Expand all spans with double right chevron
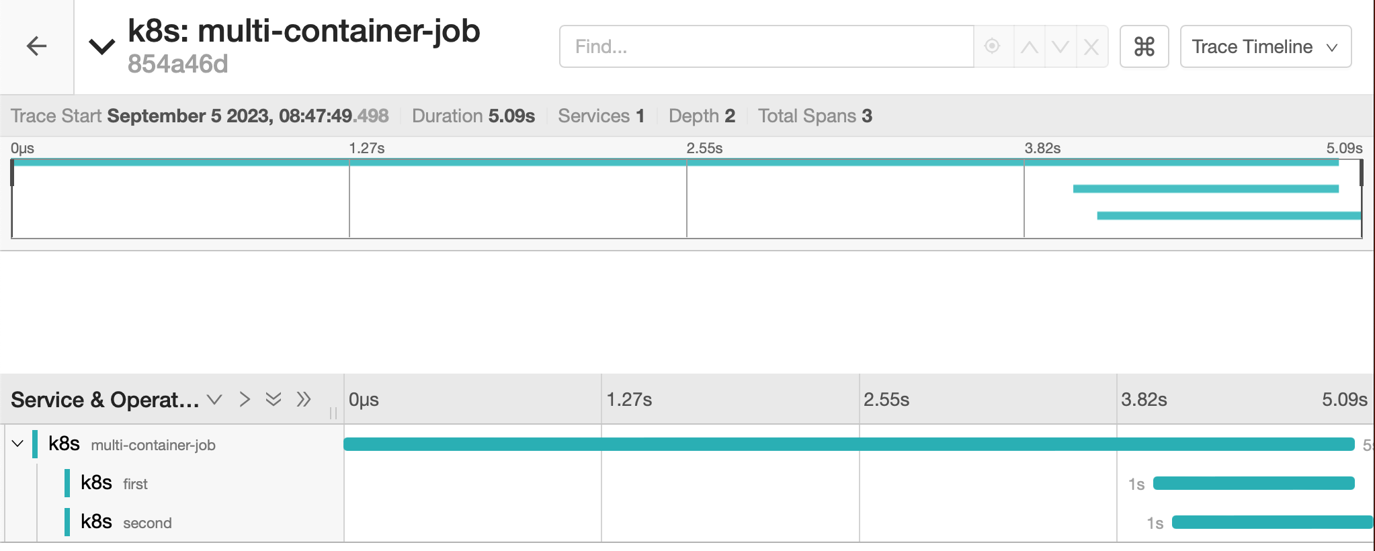 coord(304,399)
